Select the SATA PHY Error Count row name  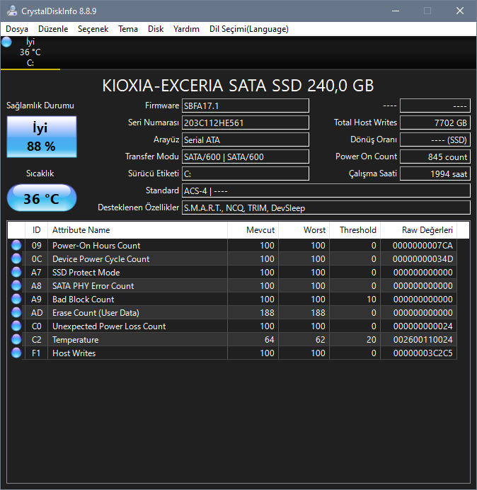point(93,286)
